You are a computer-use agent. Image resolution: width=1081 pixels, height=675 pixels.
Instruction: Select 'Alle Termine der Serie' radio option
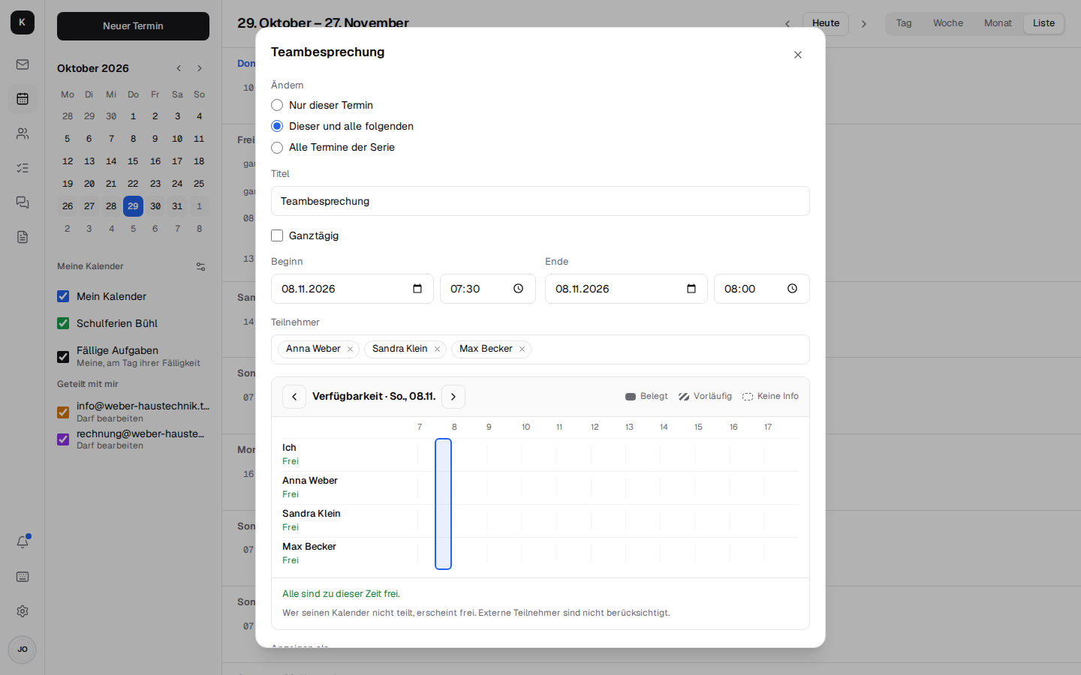[277, 147]
